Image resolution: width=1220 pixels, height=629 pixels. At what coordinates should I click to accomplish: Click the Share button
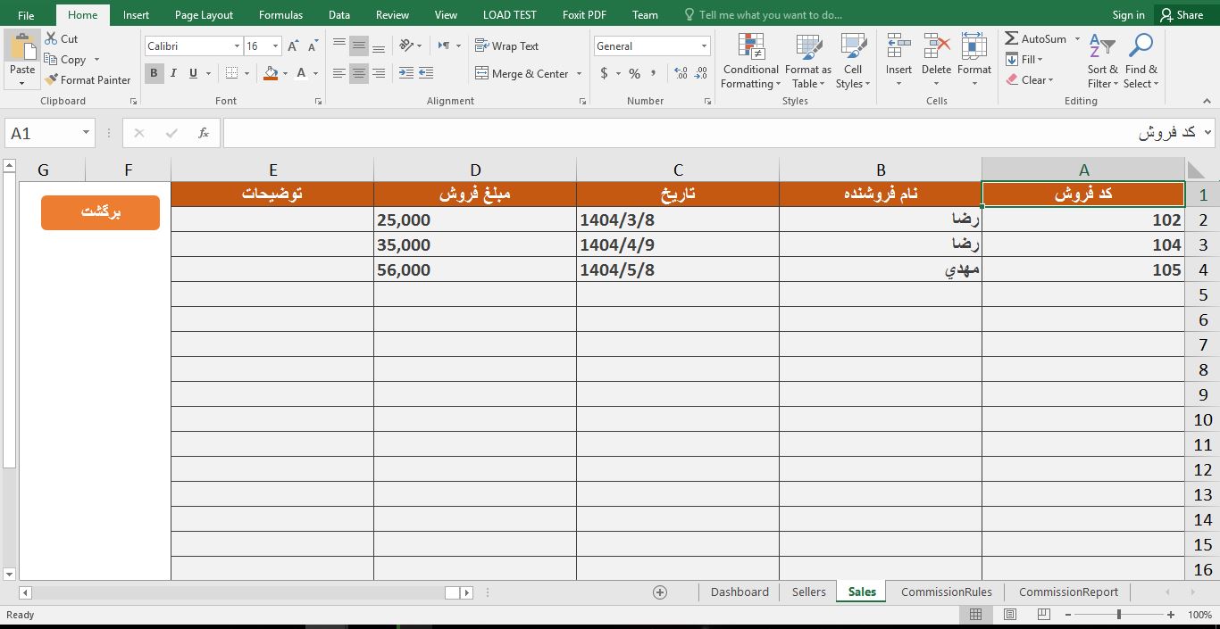click(1181, 15)
